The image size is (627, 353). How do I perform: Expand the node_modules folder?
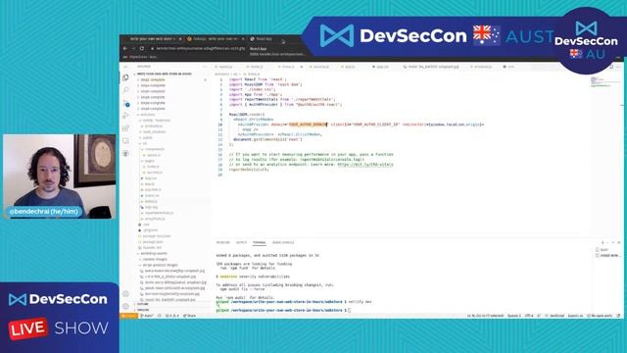155,131
